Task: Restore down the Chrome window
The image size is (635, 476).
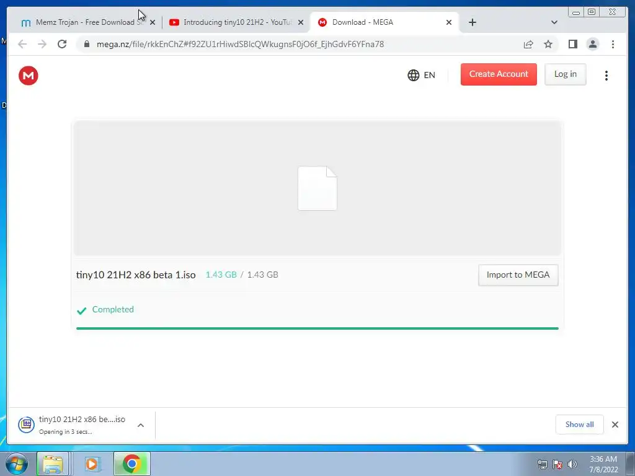Action: pyautogui.click(x=592, y=12)
